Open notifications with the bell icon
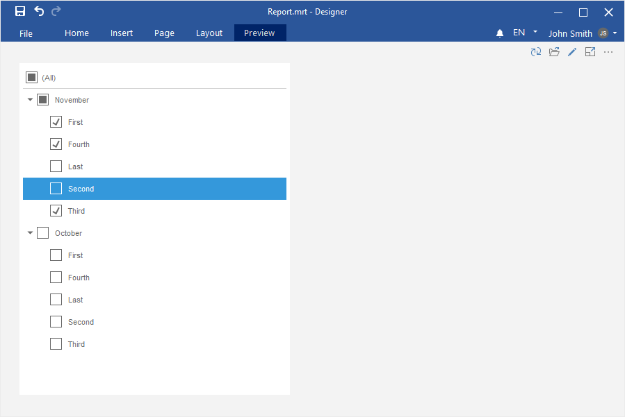Screen dimensions: 625x417 [x=499, y=33]
